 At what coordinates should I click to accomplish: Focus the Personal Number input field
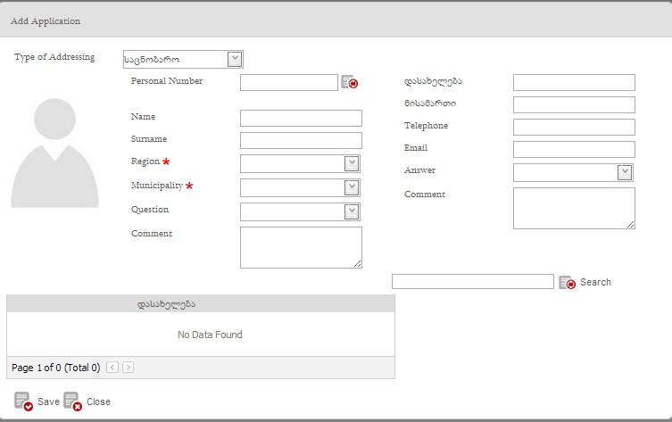(x=288, y=82)
